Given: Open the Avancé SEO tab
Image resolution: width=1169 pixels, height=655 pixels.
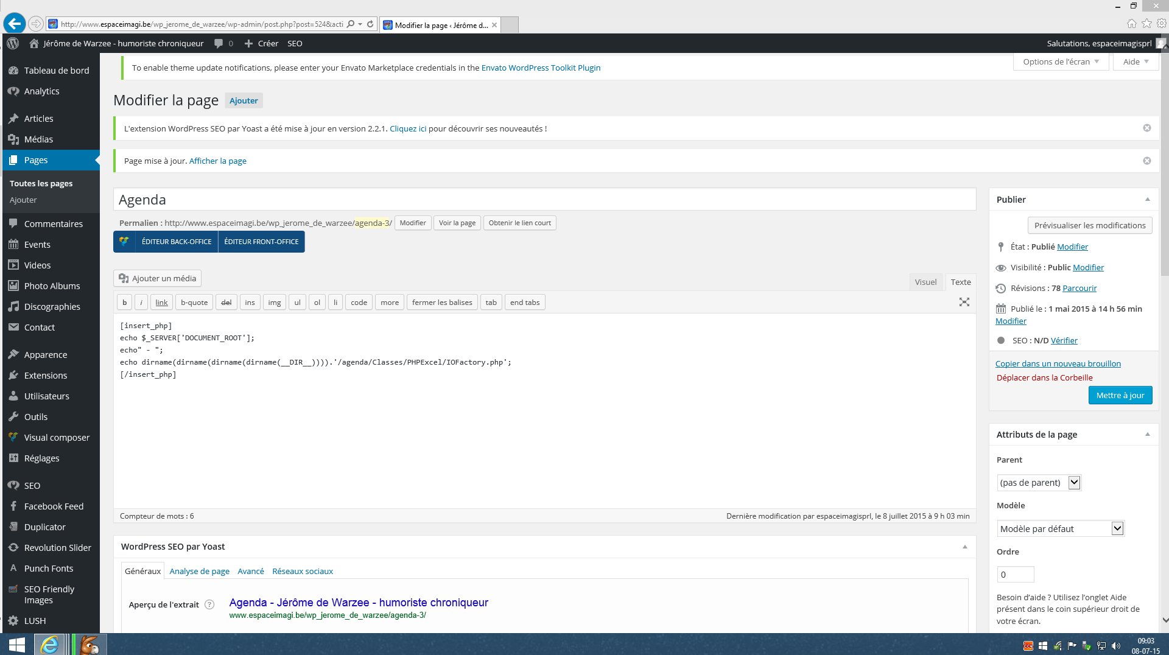Looking at the screenshot, I should [251, 571].
